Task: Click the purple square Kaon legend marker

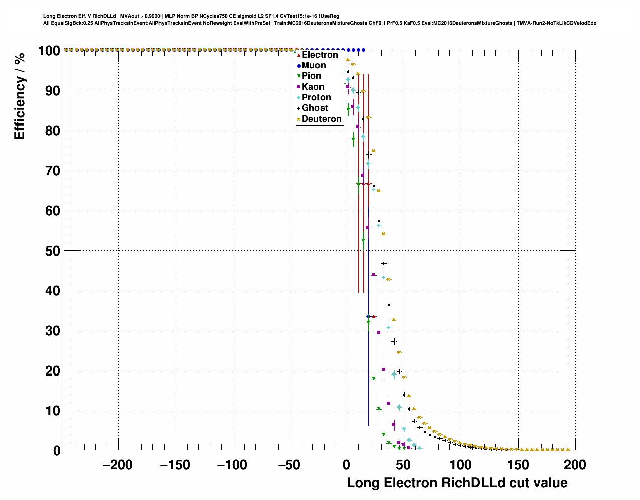Action: (x=299, y=87)
